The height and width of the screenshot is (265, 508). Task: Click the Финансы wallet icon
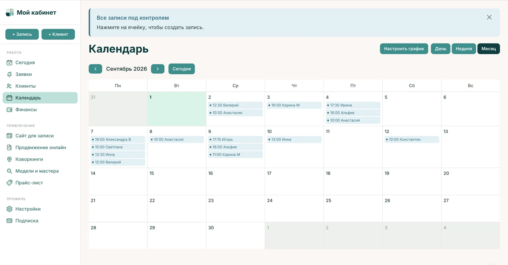pyautogui.click(x=10, y=109)
